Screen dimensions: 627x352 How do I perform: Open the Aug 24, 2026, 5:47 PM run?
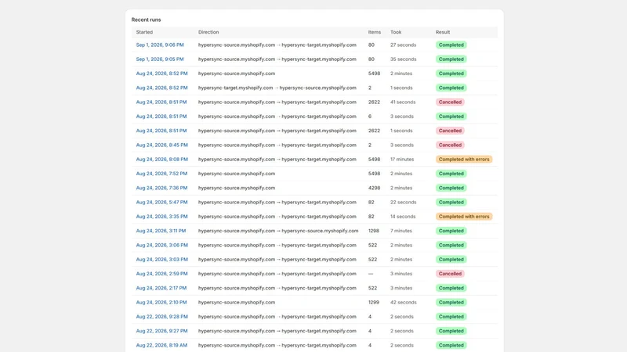tap(161, 203)
